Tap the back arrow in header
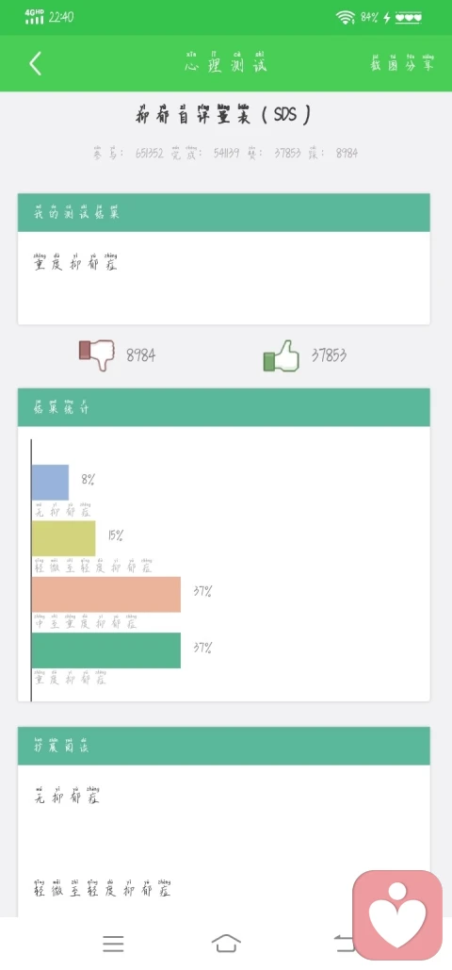Image resolution: width=452 pixels, height=970 pixels. 36,63
